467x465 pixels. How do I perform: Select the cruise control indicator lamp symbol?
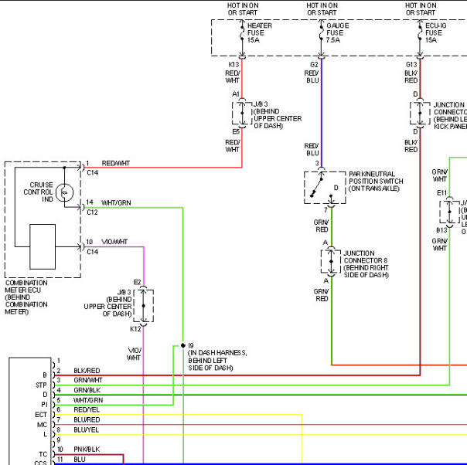[65, 193]
